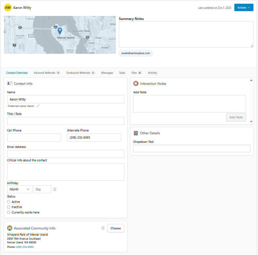Viewport: 258px width, 255px height.
Task: Check the Inactive status checkbox
Action: pos(9,207)
